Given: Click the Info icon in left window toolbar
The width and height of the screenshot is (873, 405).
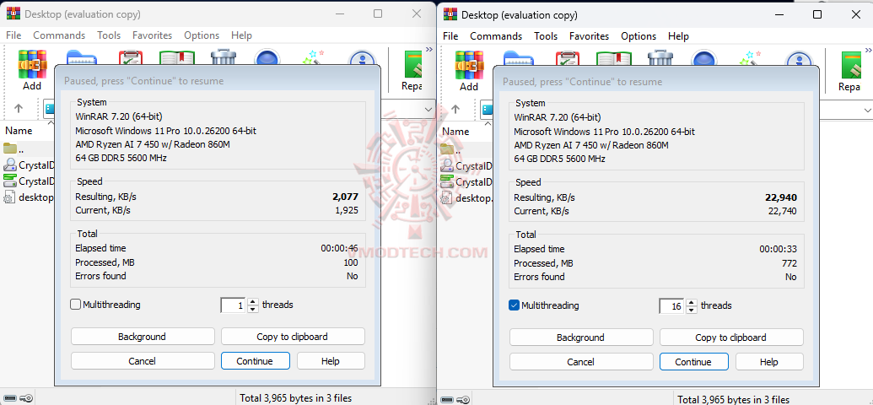Looking at the screenshot, I should (362, 58).
